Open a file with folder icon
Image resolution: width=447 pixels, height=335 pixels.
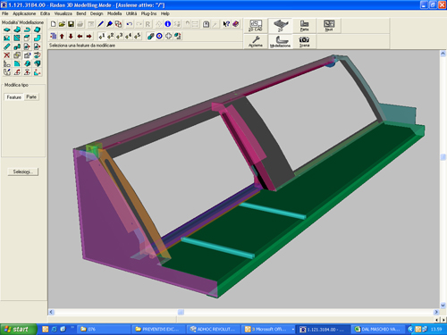pyautogui.click(x=62, y=24)
